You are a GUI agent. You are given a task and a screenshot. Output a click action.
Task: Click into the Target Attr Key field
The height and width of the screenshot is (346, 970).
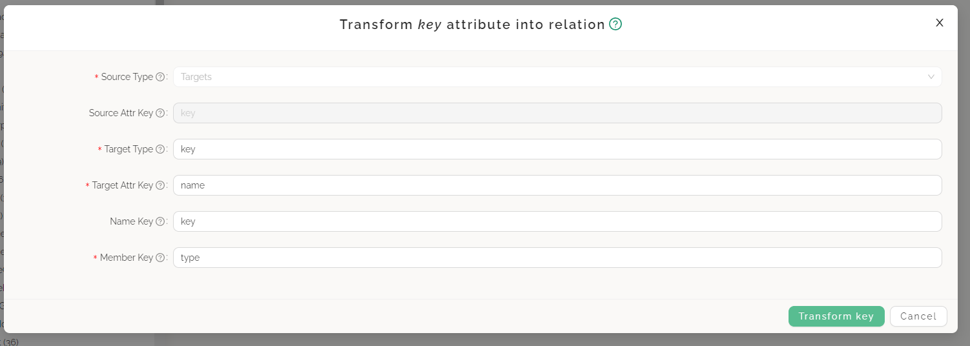[557, 185]
